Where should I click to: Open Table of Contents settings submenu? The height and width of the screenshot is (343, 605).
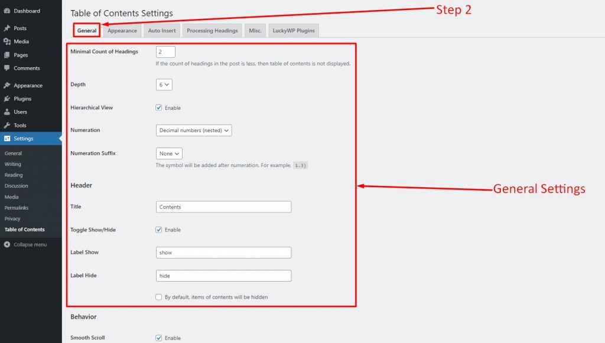pyautogui.click(x=25, y=229)
